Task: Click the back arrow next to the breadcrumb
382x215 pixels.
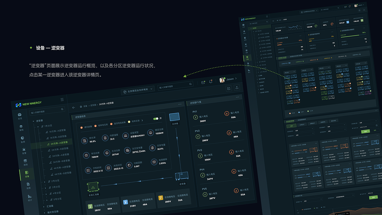Action: point(73,107)
